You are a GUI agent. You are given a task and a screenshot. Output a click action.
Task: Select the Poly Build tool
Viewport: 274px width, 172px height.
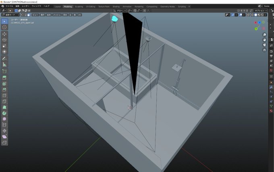pyautogui.click(x=4, y=107)
